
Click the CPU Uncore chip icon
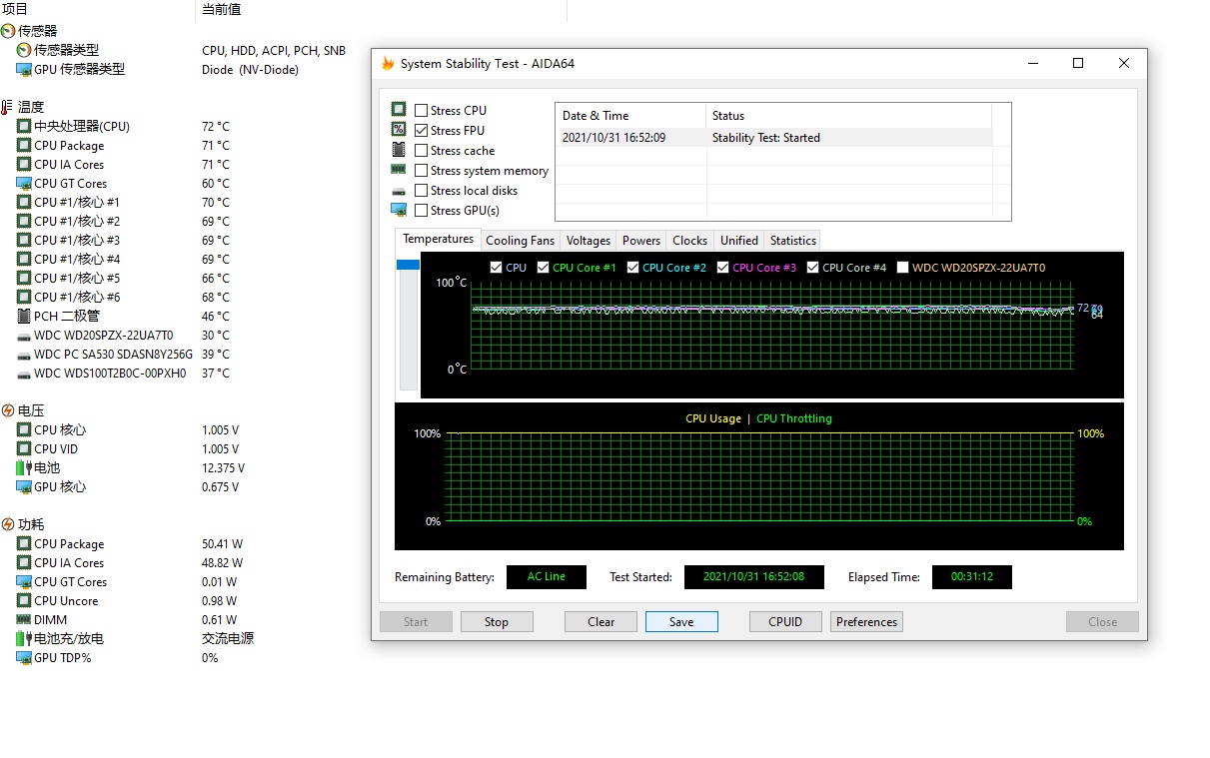[24, 600]
